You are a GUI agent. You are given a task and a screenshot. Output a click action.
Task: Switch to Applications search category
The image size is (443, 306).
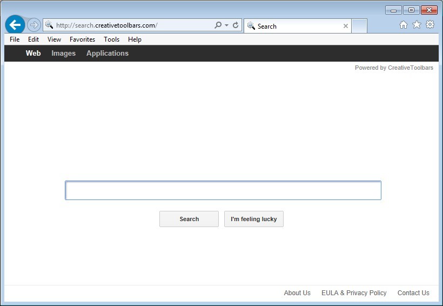pyautogui.click(x=108, y=53)
